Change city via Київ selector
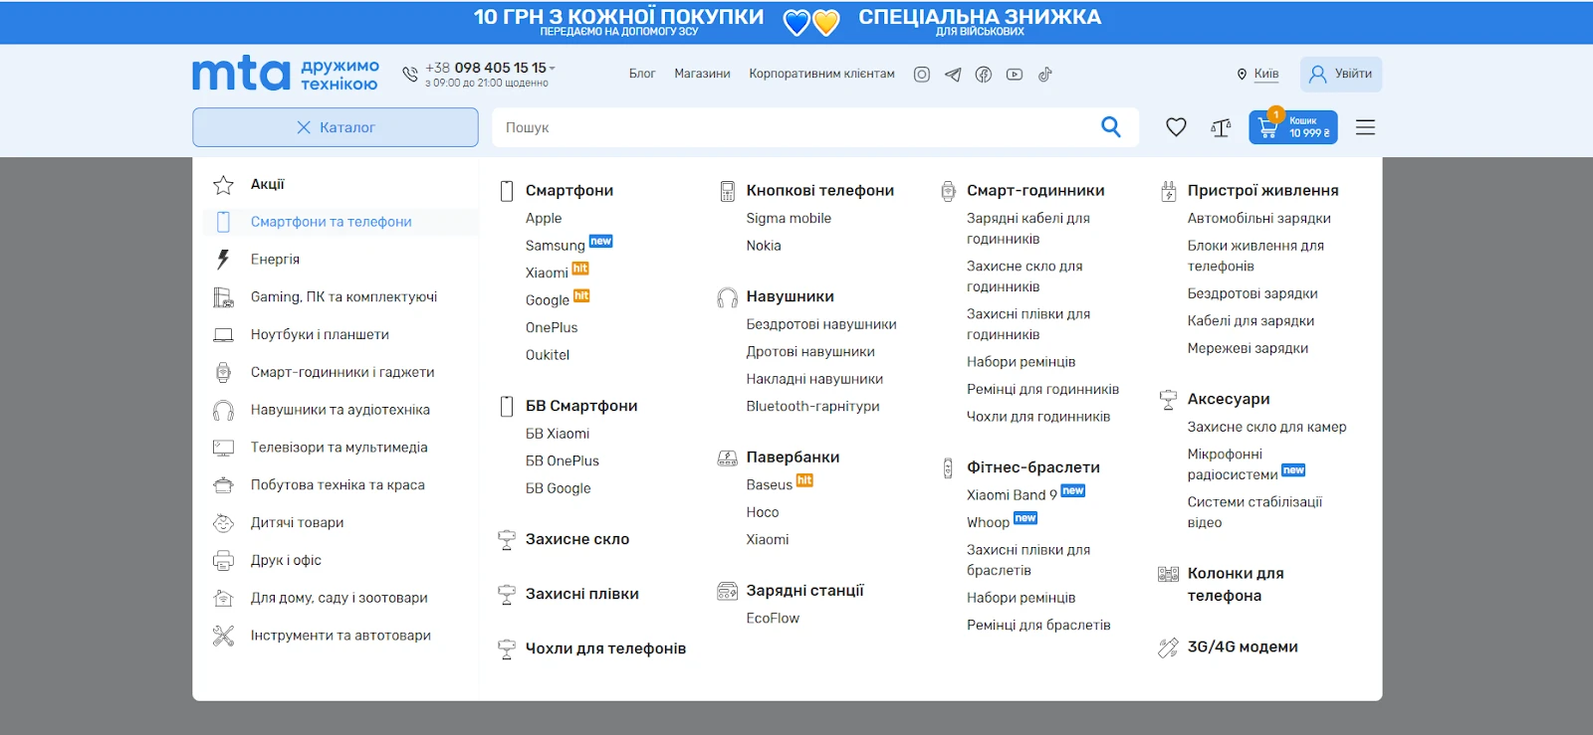Viewport: 1593px width, 735px height. pyautogui.click(x=1258, y=75)
